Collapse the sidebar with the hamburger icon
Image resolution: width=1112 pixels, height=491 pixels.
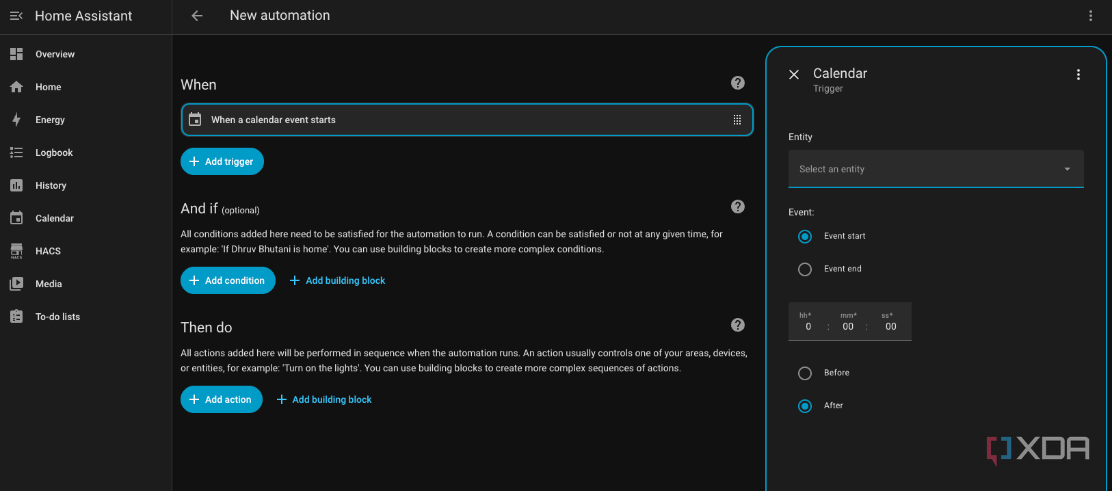[x=16, y=16]
